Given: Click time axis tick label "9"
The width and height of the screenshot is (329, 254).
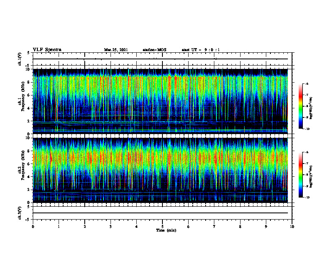Looking at the screenshot, I should point(266,227).
